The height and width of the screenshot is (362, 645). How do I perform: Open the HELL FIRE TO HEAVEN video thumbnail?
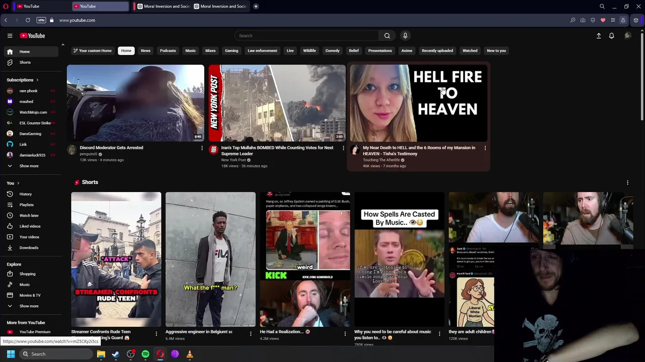pos(418,103)
